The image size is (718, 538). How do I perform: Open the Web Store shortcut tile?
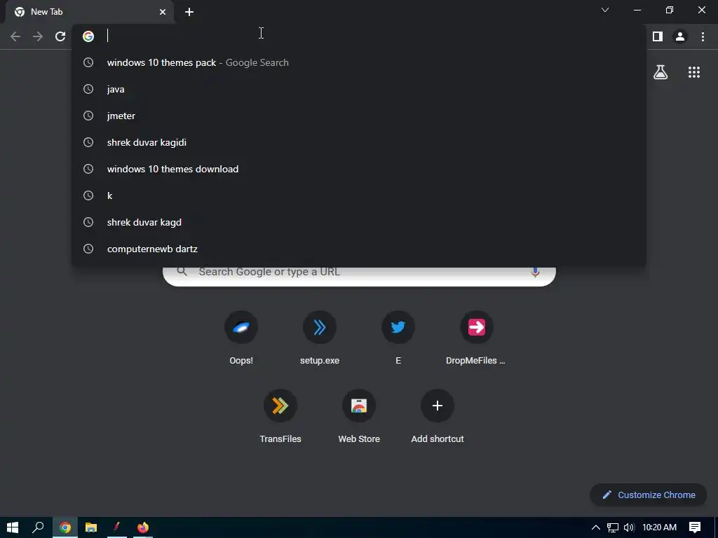tap(359, 416)
